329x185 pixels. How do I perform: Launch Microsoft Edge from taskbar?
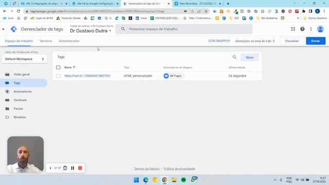click(145, 180)
